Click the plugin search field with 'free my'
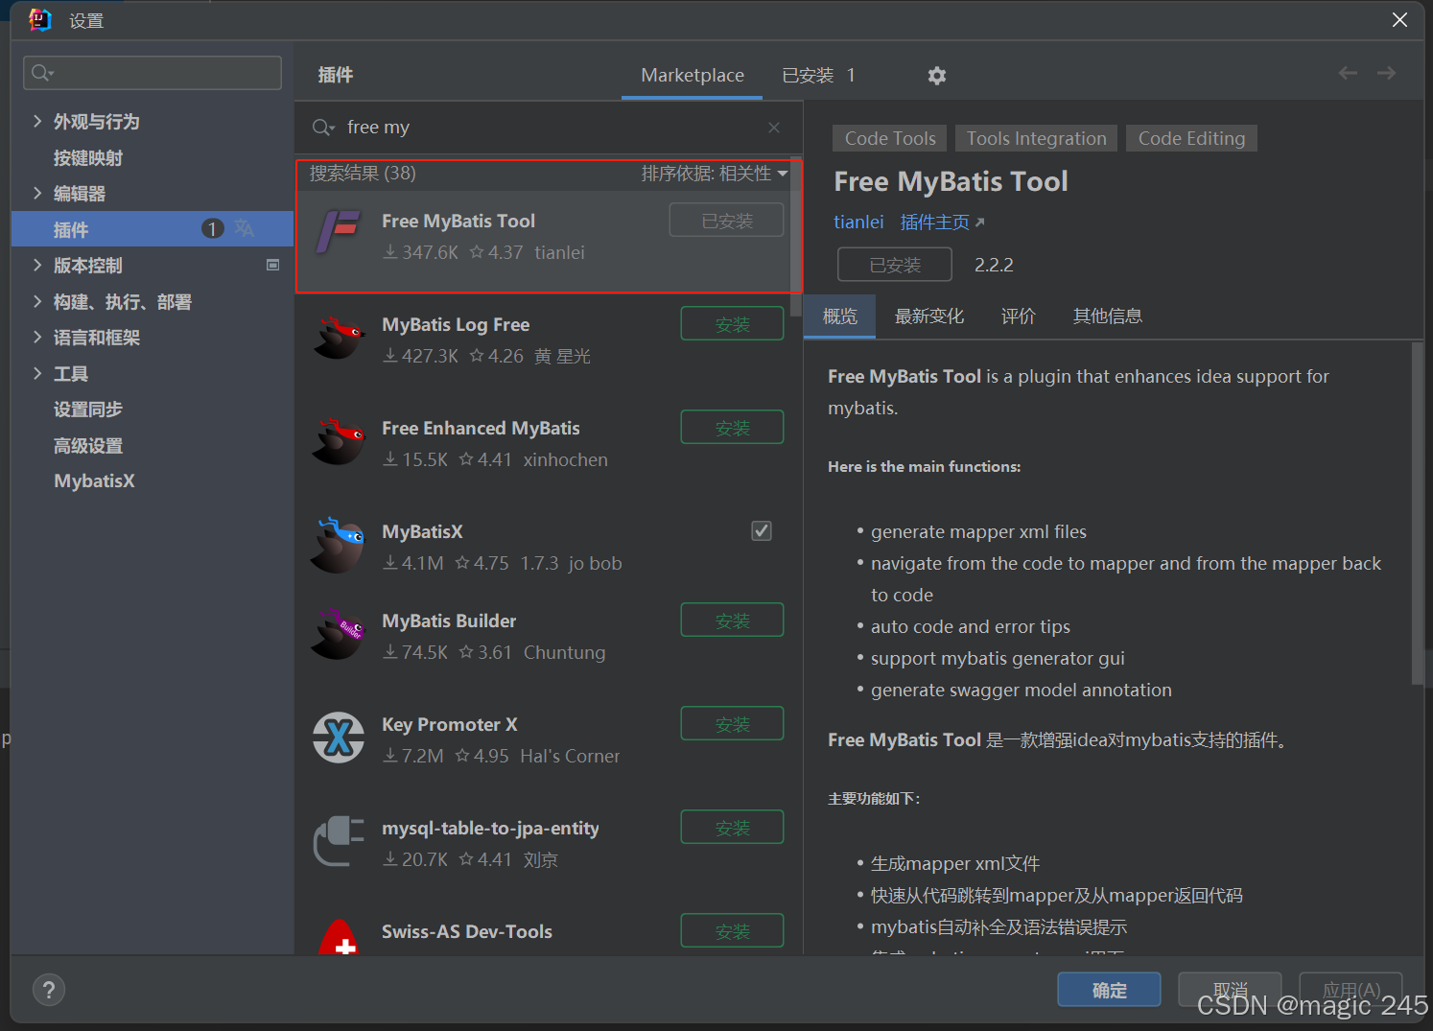Viewport: 1433px width, 1031px height. click(x=547, y=128)
